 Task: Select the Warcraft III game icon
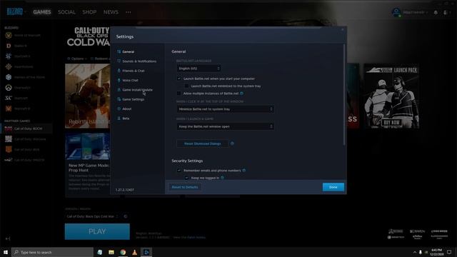click(9, 109)
